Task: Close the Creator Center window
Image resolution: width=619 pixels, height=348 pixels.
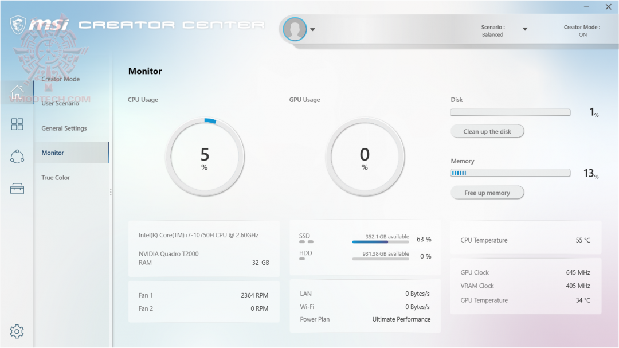Action: tap(608, 7)
